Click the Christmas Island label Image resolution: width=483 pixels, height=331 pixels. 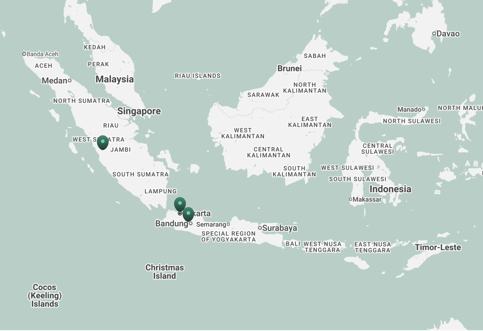(164, 272)
